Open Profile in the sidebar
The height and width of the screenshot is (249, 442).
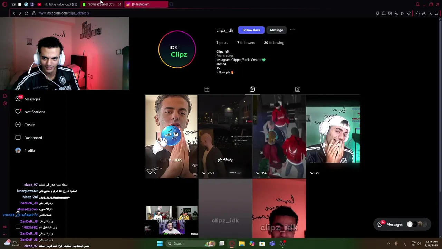click(x=25, y=150)
